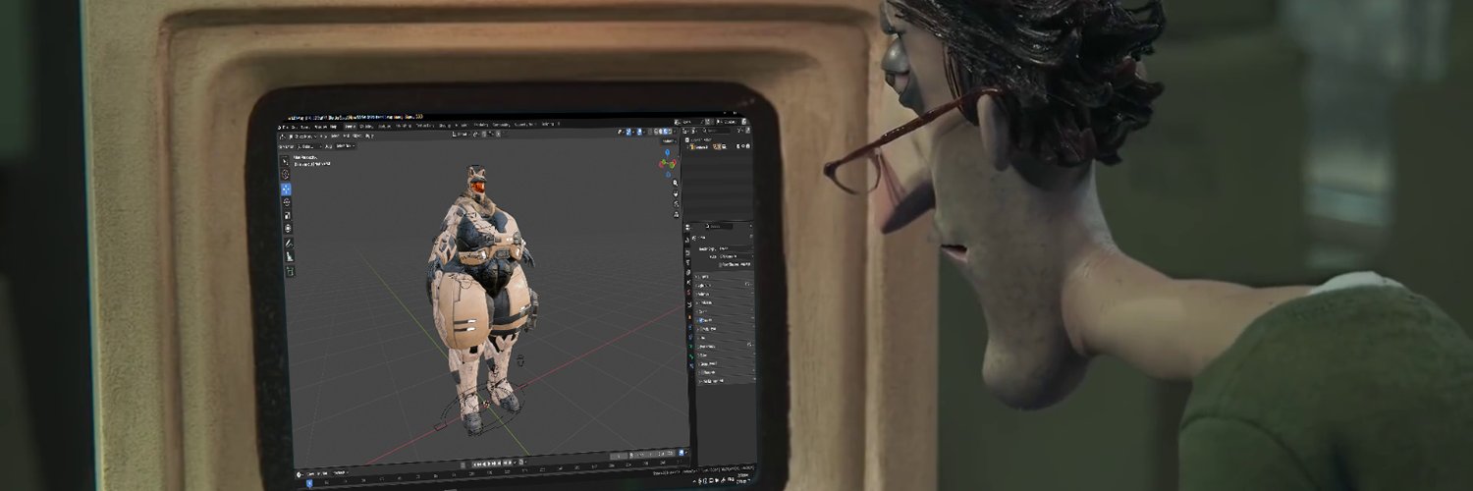
Task: Toggle the camera view icon
Action: coord(676,204)
